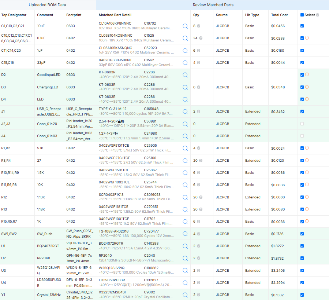
Task: Click magnifier for LD39050PU33R regulator
Action: (x=185, y=283)
